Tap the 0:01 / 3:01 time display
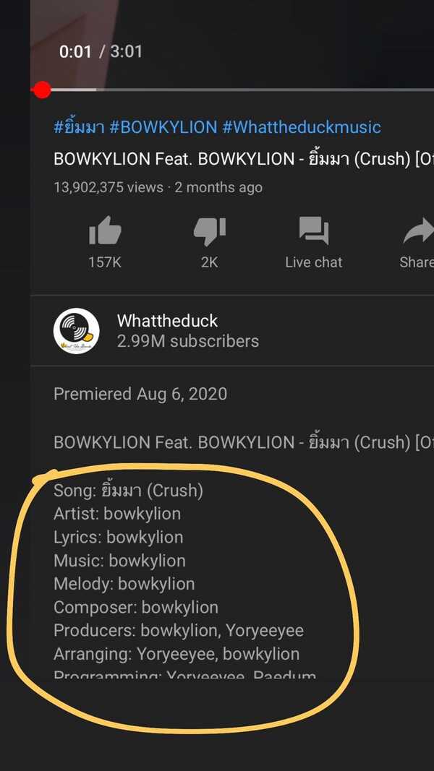The width and height of the screenshot is (434, 771). [x=101, y=51]
